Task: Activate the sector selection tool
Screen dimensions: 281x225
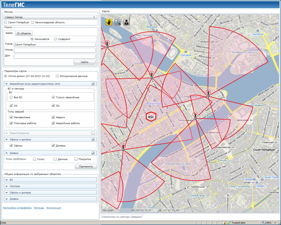Action: coord(118,22)
